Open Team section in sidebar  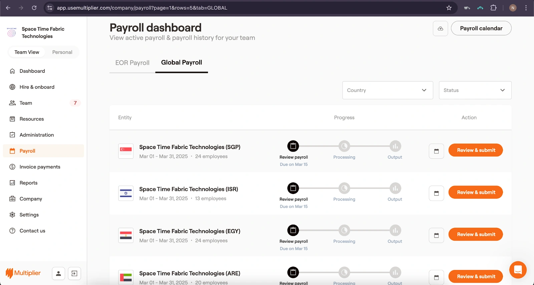point(43,103)
